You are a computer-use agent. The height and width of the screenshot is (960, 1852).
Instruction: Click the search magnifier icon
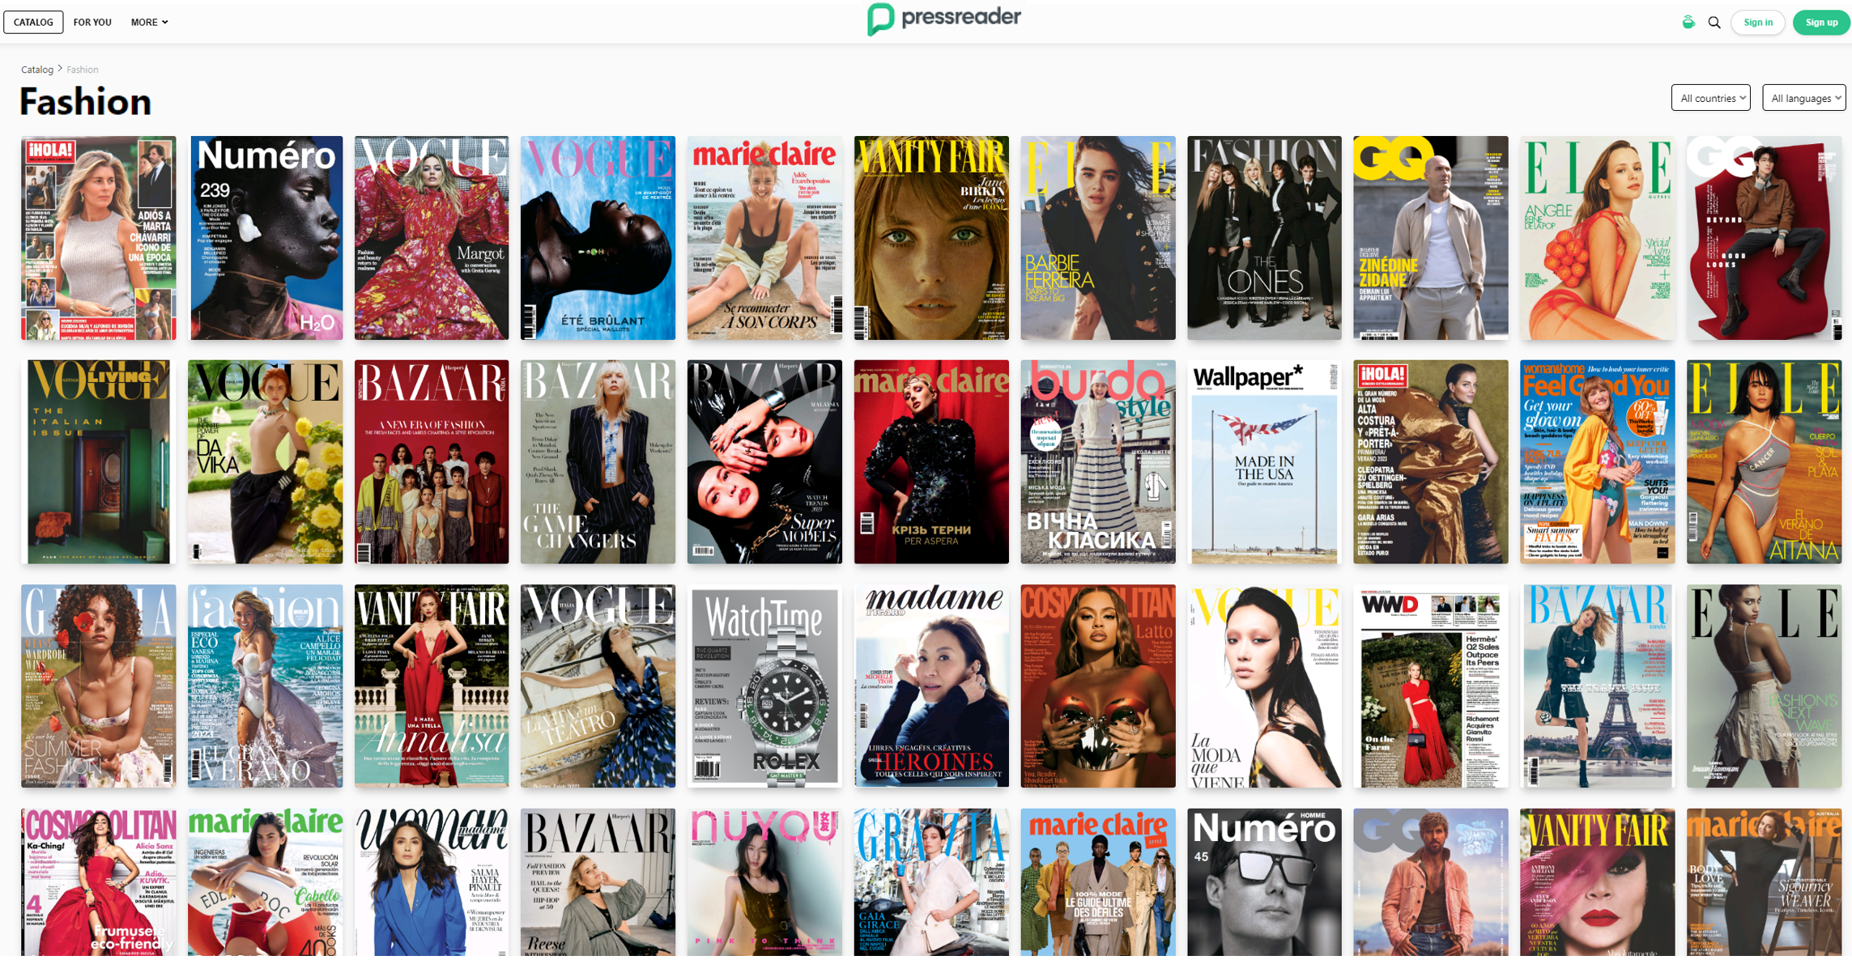pos(1714,23)
